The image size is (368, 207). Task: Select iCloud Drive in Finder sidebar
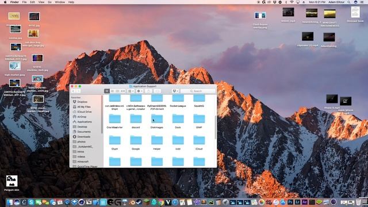pos(82,112)
